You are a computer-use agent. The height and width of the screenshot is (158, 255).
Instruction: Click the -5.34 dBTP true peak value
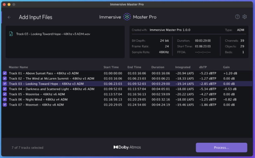208,89
